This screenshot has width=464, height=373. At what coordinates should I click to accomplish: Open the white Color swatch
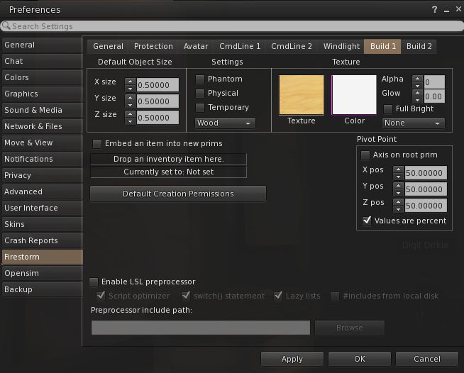coord(354,94)
